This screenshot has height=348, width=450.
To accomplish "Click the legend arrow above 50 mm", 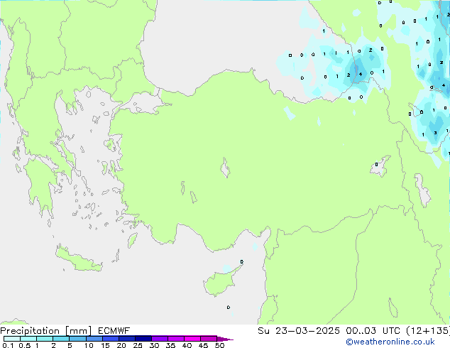I will (x=225, y=339).
